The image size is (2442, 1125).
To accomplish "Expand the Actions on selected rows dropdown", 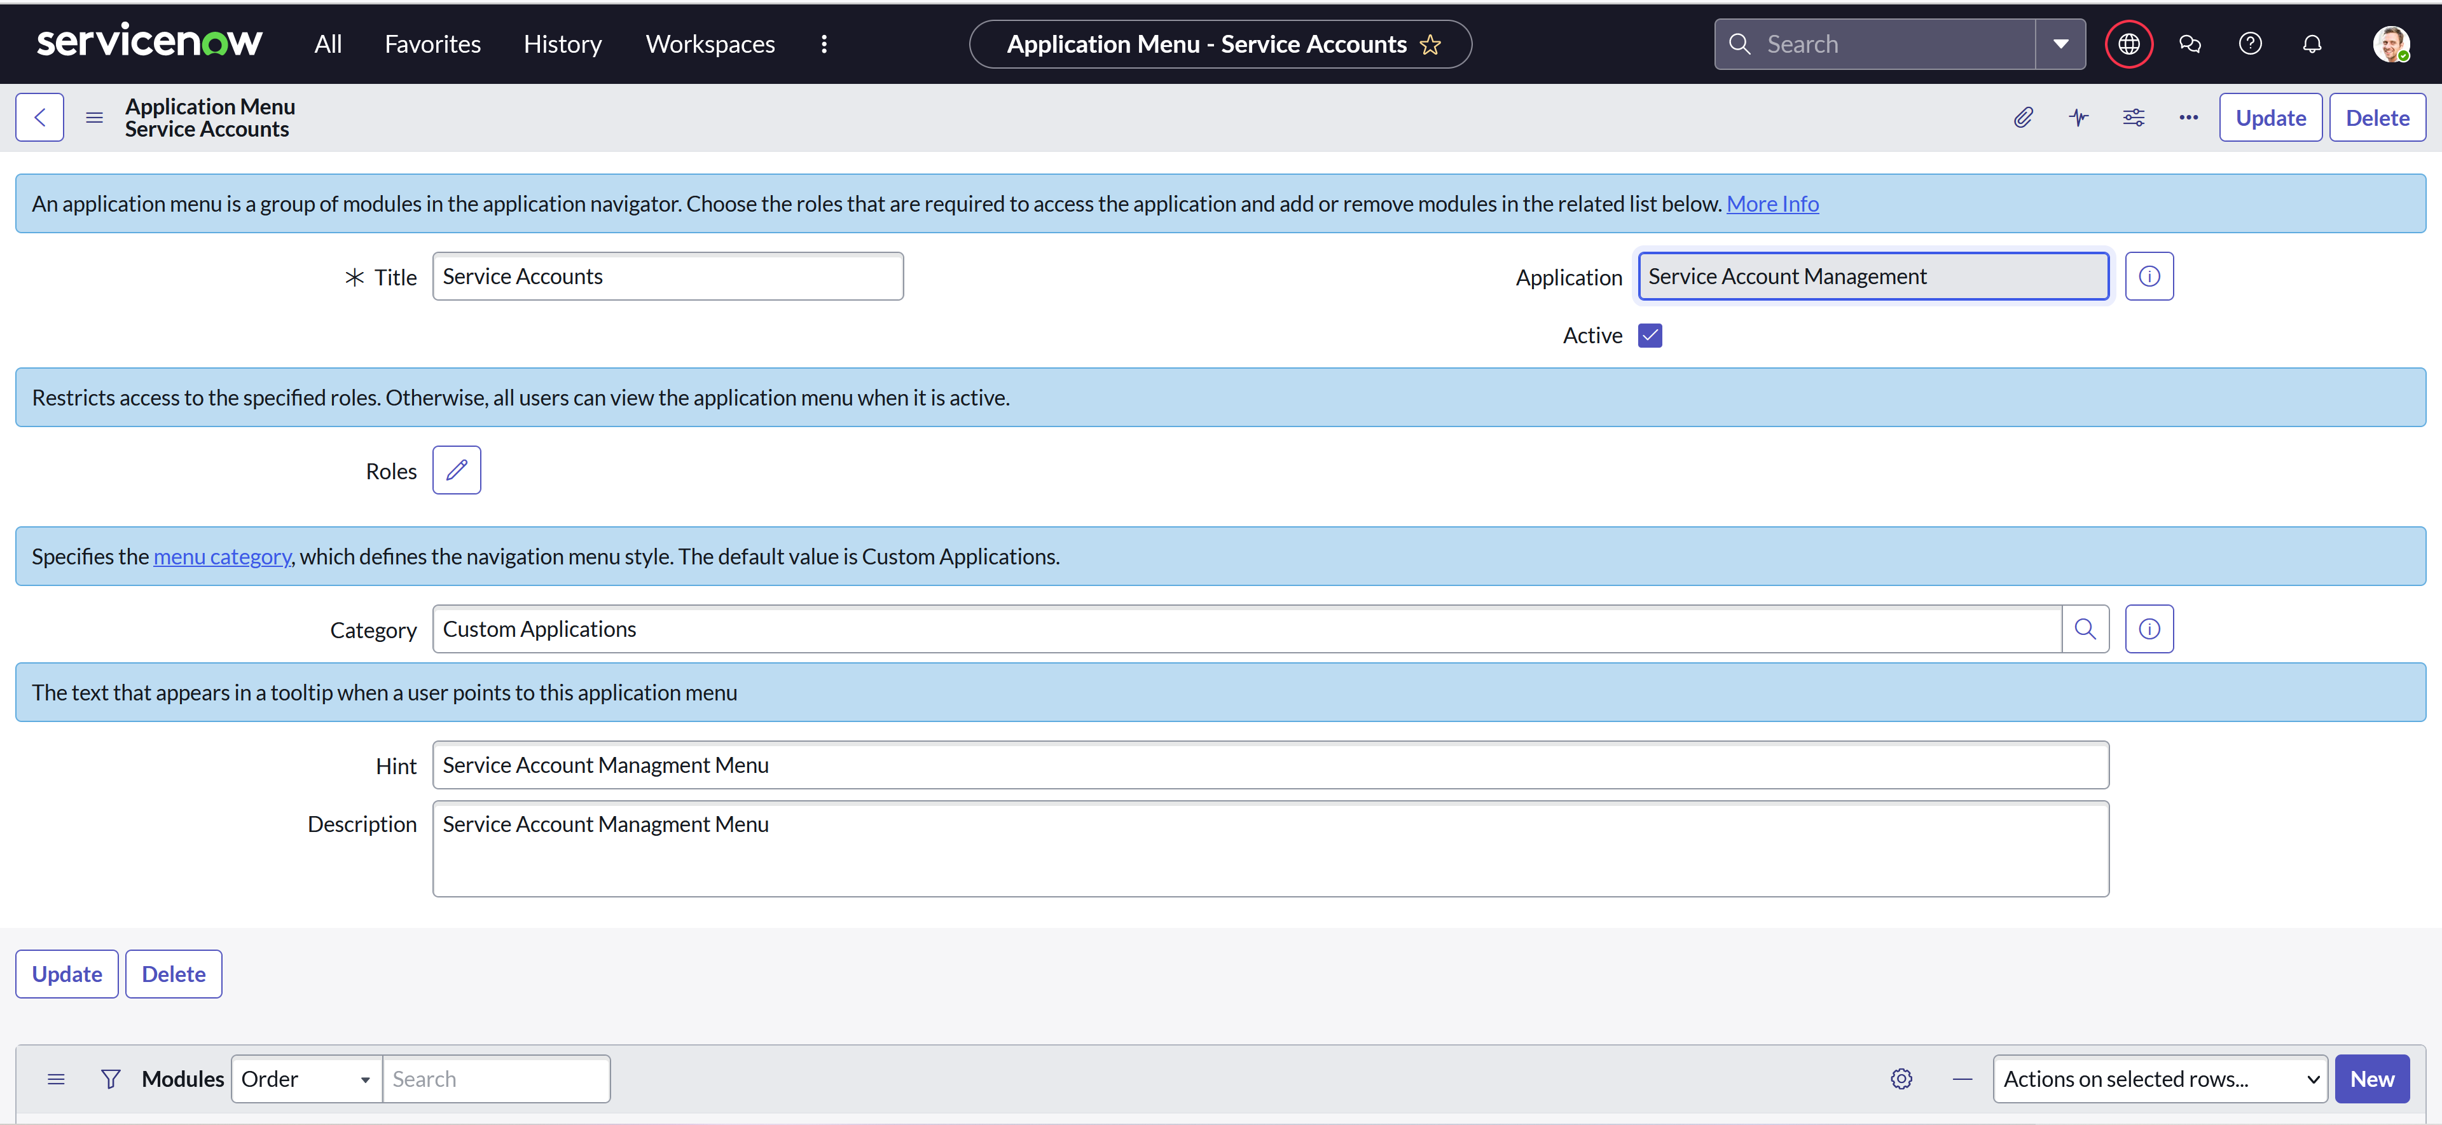I will point(2158,1079).
